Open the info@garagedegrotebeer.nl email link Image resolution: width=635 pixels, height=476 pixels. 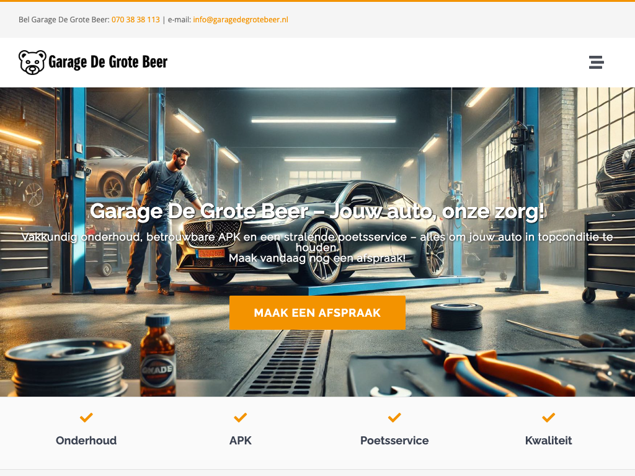point(241,20)
